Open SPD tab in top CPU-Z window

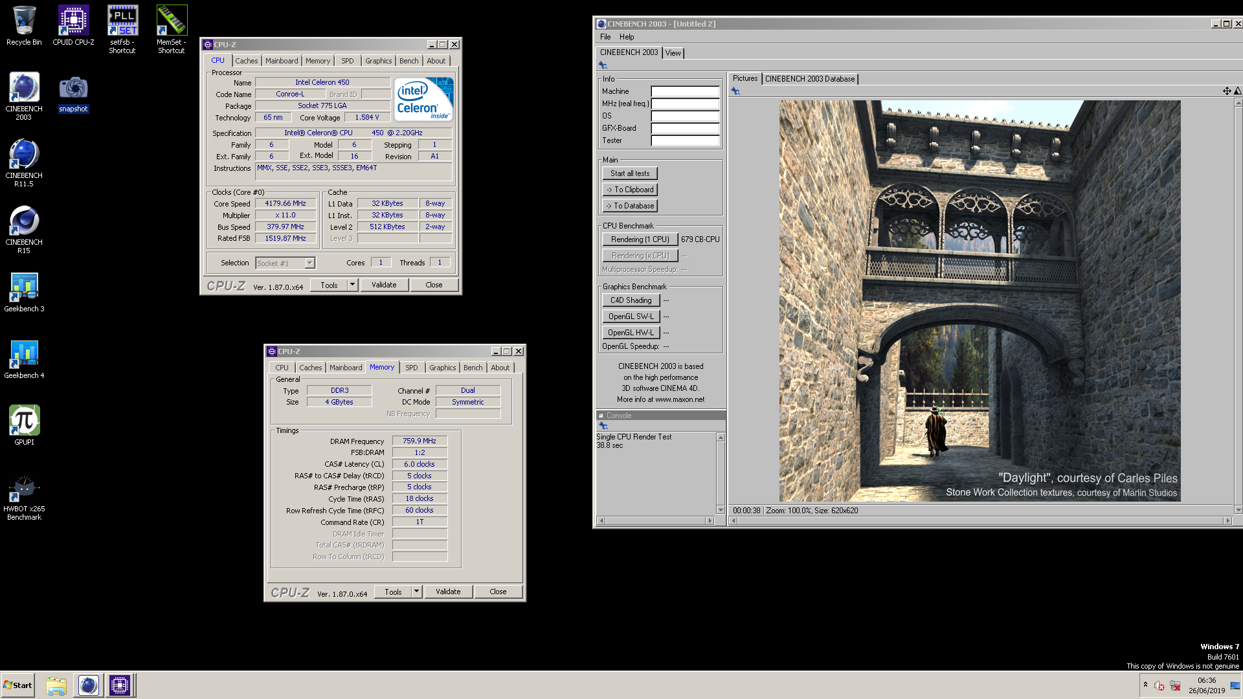point(348,61)
